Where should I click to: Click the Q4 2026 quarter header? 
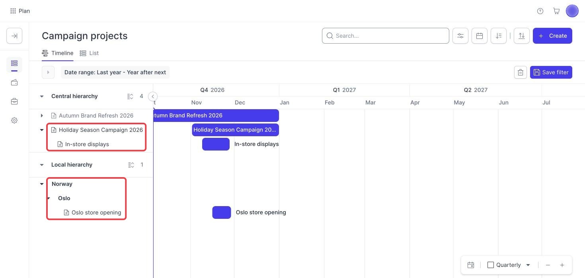point(212,90)
